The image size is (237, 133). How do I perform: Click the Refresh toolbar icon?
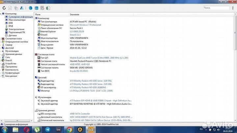tap(4, 8)
